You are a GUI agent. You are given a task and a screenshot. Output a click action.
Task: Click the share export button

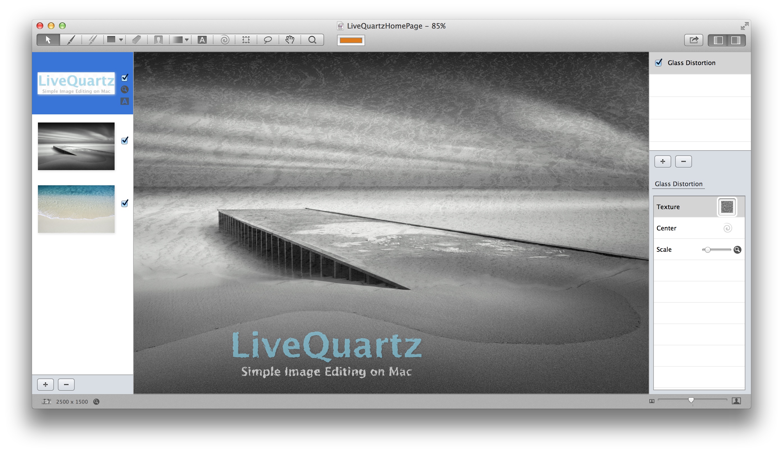(x=693, y=40)
